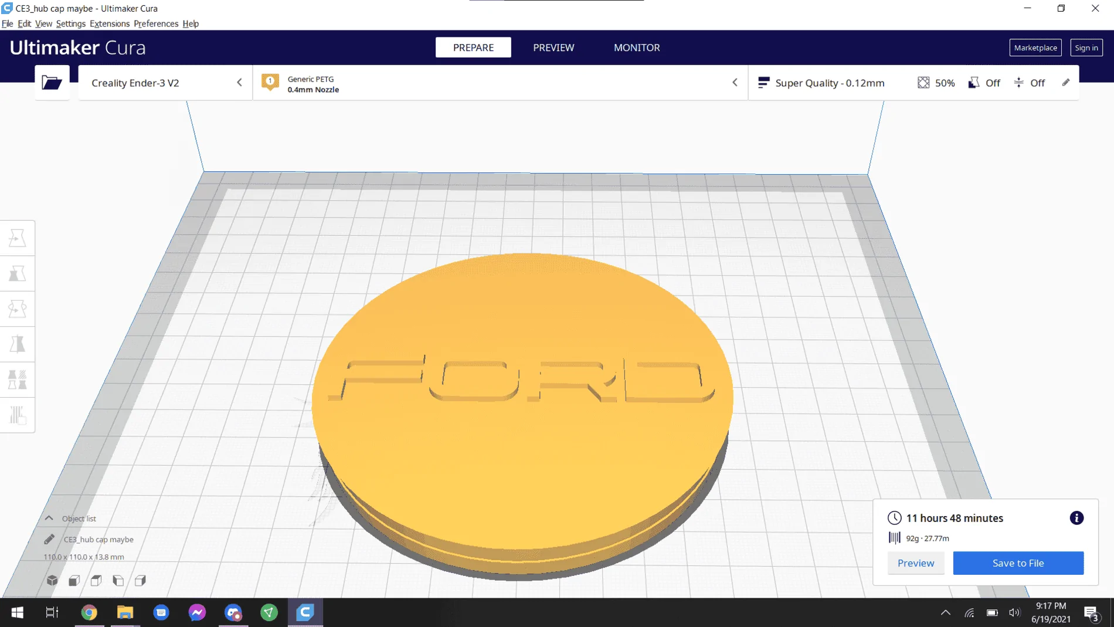
Task: Click the Cura icon on the taskbar
Action: pyautogui.click(x=305, y=612)
